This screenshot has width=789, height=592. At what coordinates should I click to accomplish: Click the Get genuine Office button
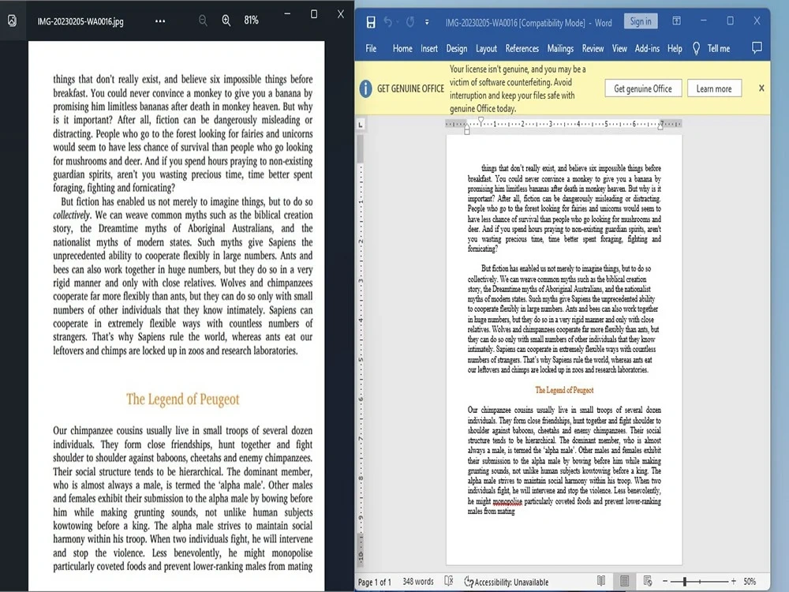tap(643, 88)
